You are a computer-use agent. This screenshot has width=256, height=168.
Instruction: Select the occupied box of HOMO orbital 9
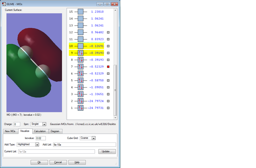pyautogui.click(x=81, y=53)
